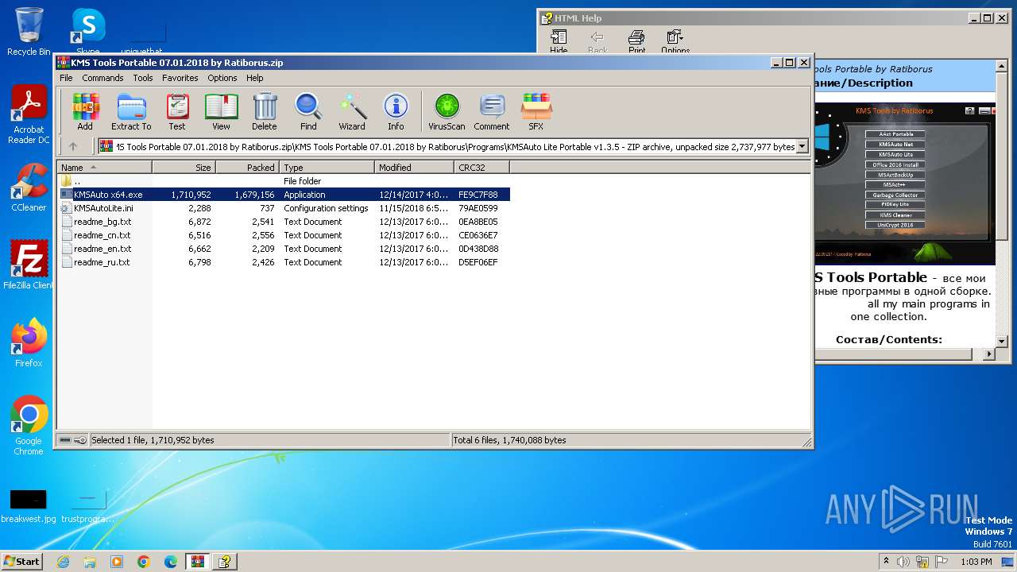Click scroll down arrow in HTML Help
The image size is (1017, 572).
1001,341
